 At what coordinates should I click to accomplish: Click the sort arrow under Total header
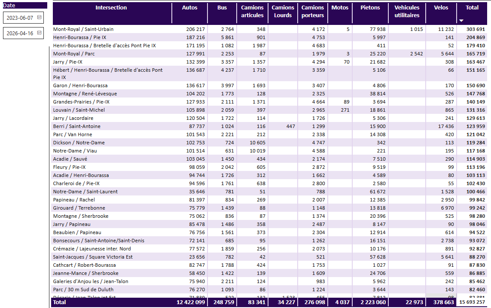tap(461, 21)
